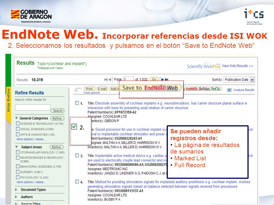The image size is (274, 205).
Task: Check the Behavioral Sciences subject area
Action: pyautogui.click(x=18, y=166)
